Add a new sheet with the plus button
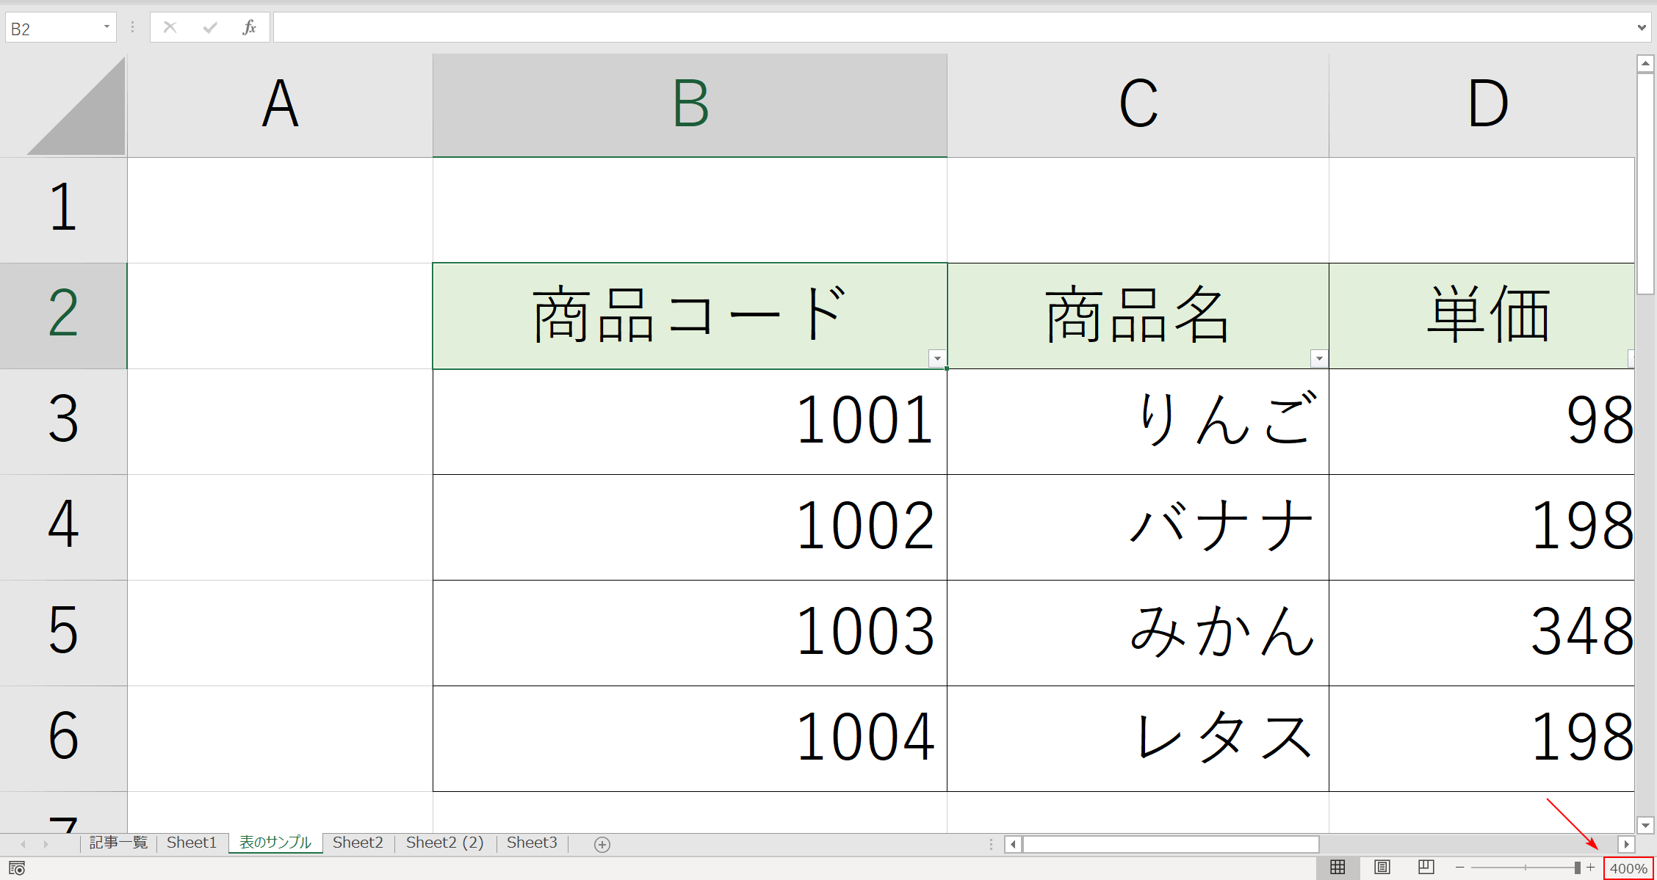This screenshot has height=880, width=1657. tap(602, 844)
